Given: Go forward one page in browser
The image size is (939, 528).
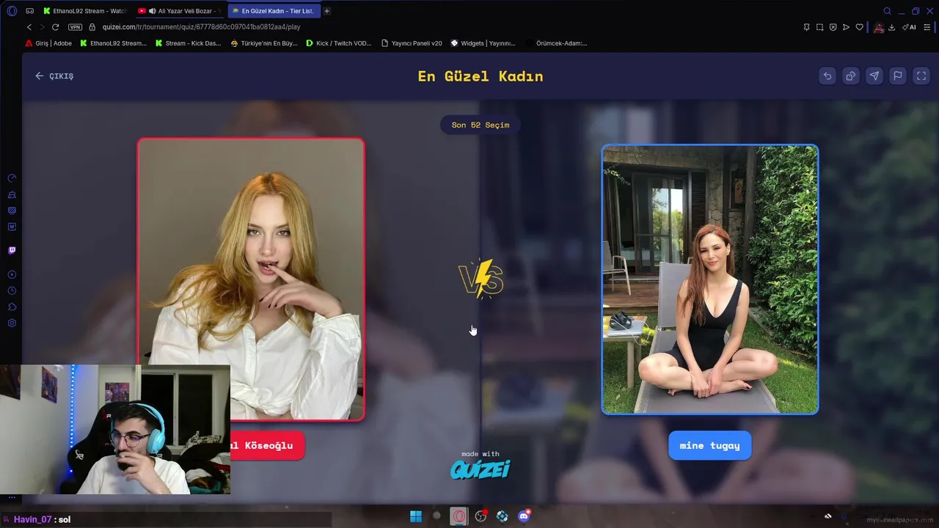Looking at the screenshot, I should tap(42, 27).
